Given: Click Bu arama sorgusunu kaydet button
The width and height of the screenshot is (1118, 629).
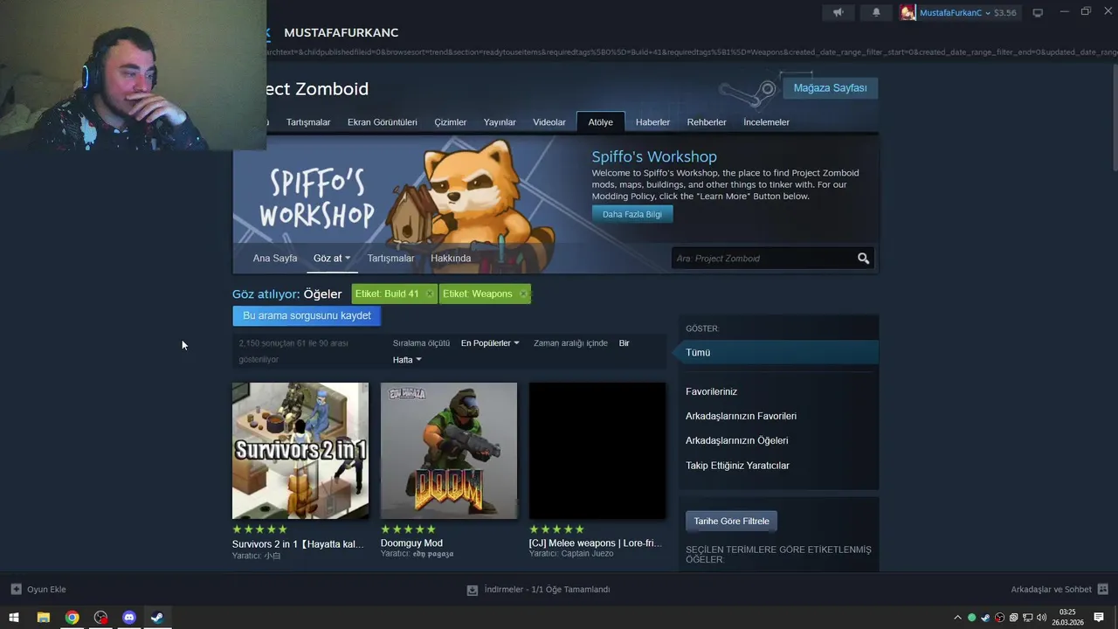Looking at the screenshot, I should point(307,315).
